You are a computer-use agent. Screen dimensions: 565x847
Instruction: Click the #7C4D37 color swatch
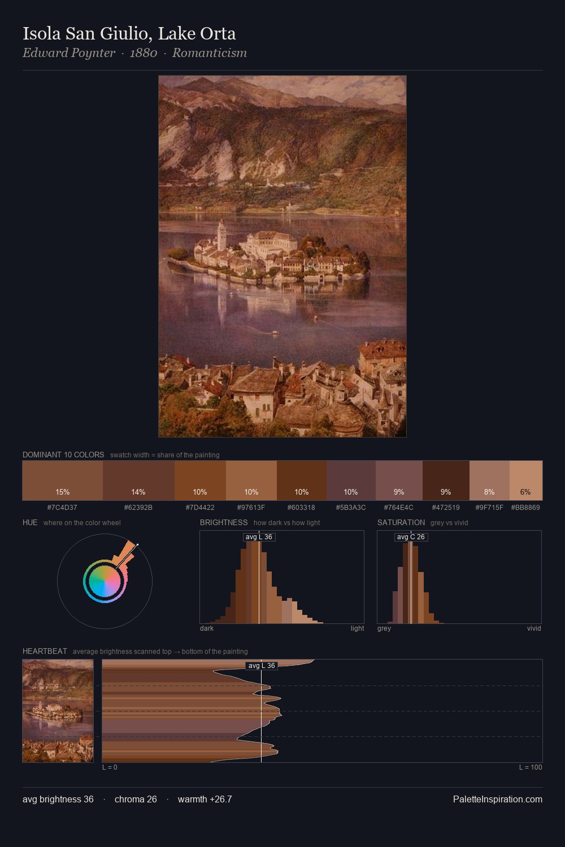pos(63,481)
